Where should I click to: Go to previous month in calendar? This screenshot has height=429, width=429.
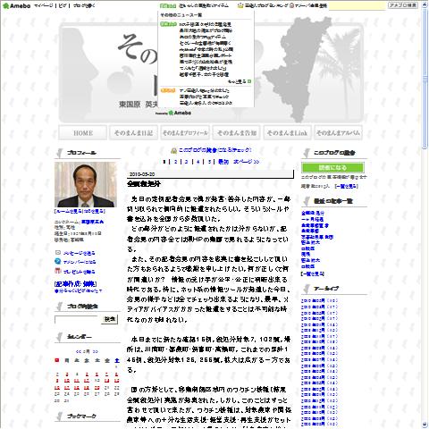(x=79, y=351)
